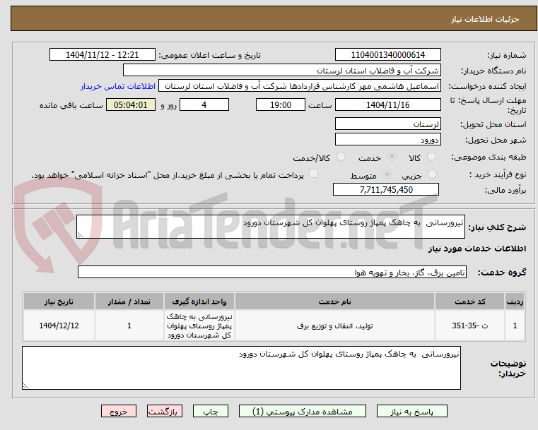The image size is (538, 430).
Task: Open مشاهده مدارک پیوستی (1) button
Action: (x=303, y=411)
